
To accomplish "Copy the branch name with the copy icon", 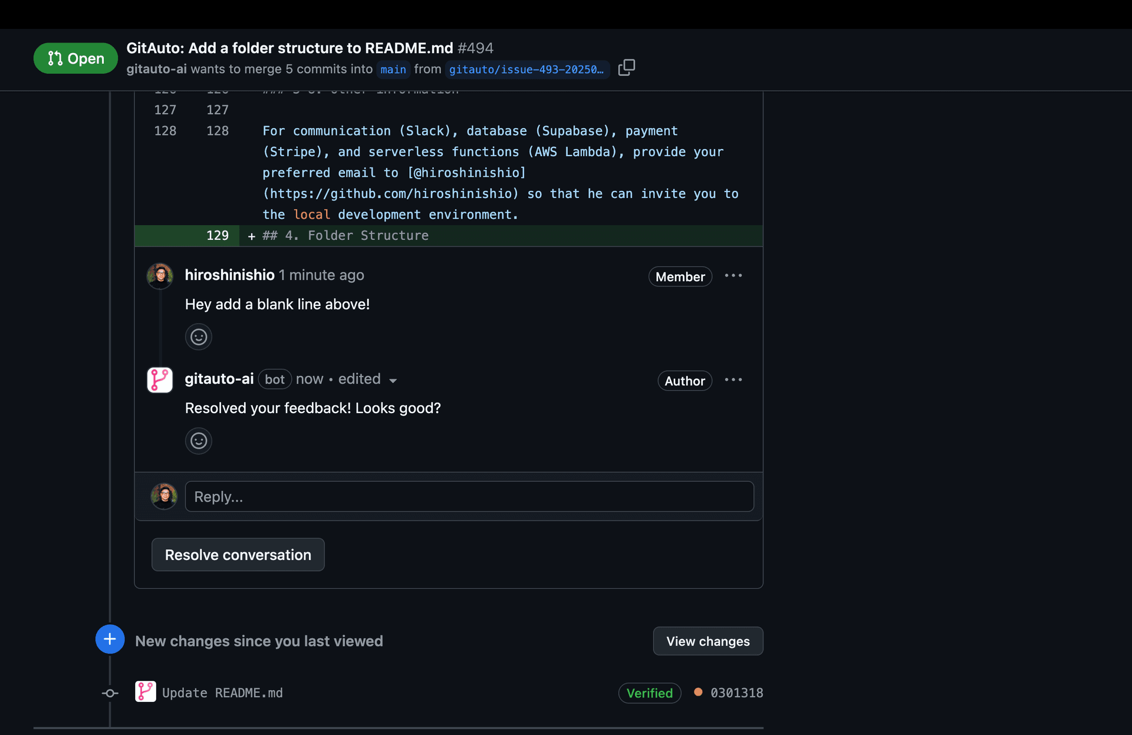I will coord(626,68).
